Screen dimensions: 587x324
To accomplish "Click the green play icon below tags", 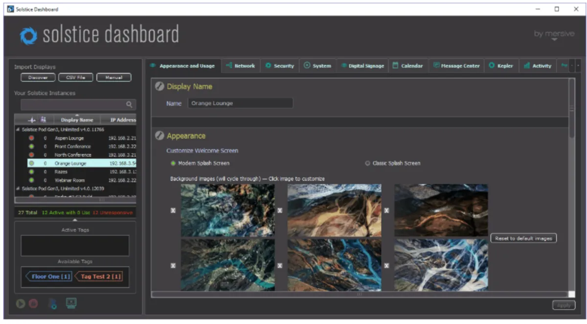I will pyautogui.click(x=20, y=303).
